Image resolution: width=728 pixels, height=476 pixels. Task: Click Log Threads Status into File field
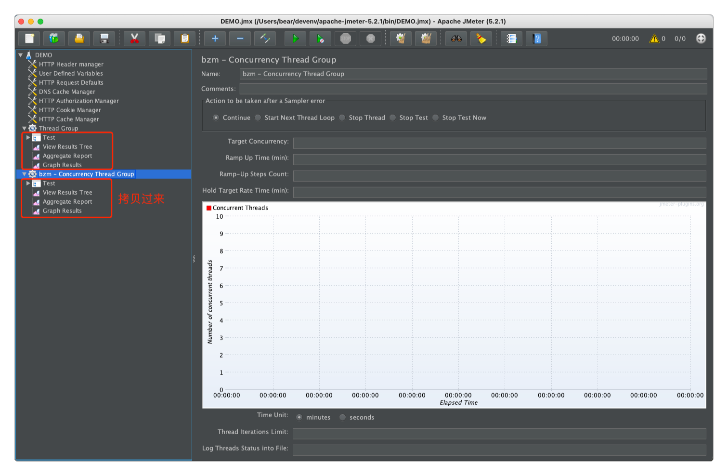pyautogui.click(x=499, y=450)
